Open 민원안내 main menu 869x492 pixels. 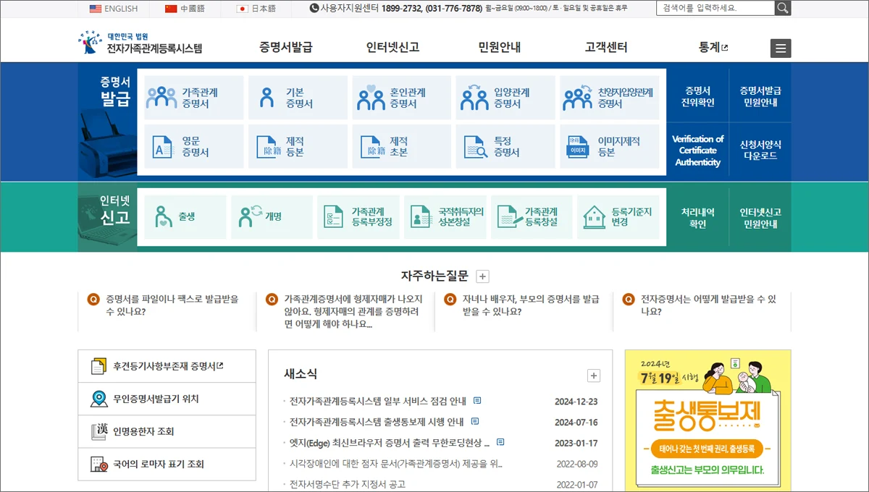(x=499, y=48)
